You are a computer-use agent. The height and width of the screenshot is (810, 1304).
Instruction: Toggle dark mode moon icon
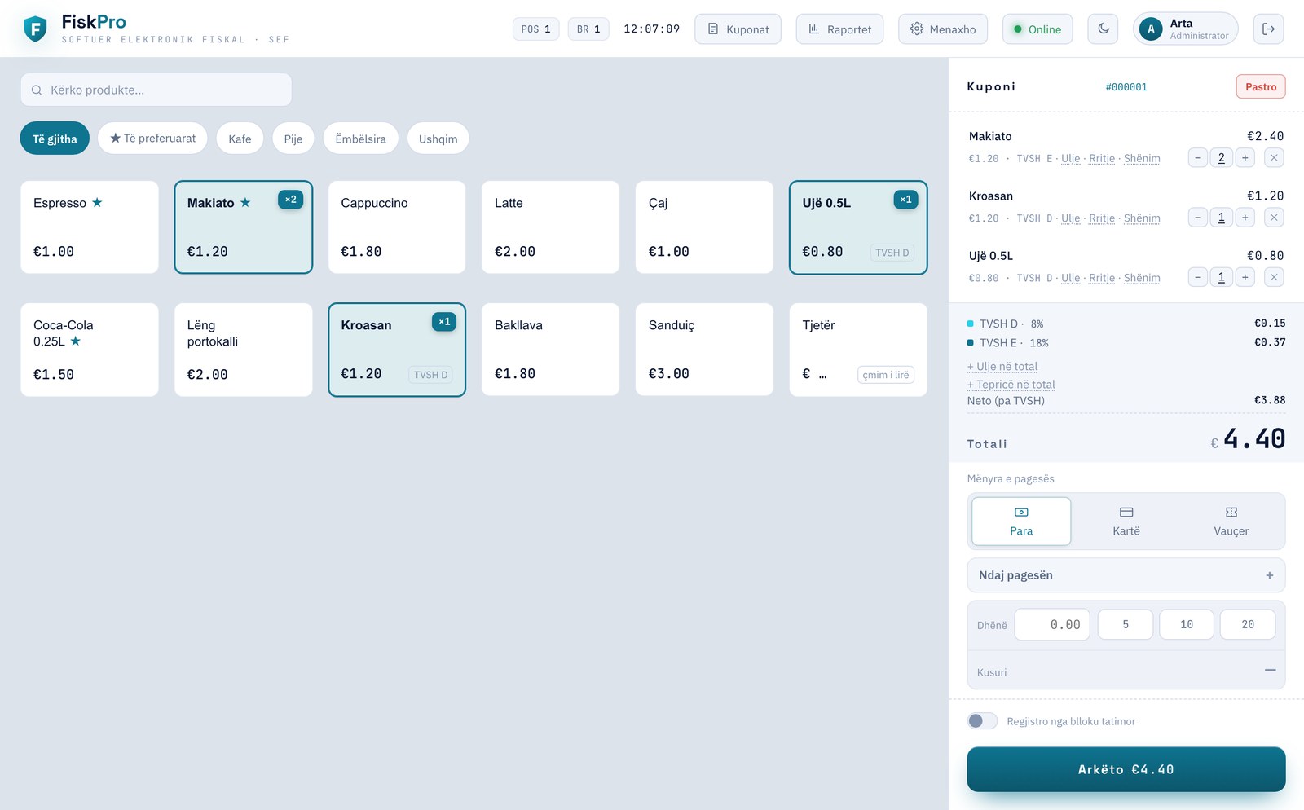point(1103,29)
